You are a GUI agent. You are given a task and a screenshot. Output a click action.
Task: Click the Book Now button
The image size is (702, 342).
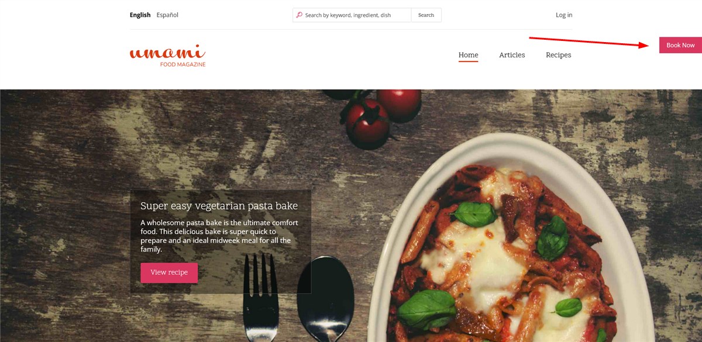click(680, 45)
